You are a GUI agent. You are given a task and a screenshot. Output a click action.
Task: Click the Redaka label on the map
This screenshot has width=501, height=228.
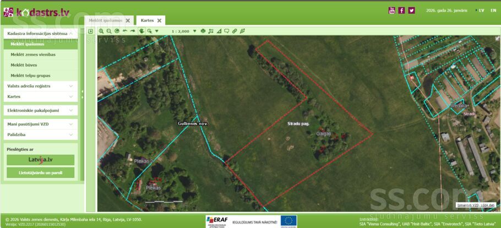(459, 106)
